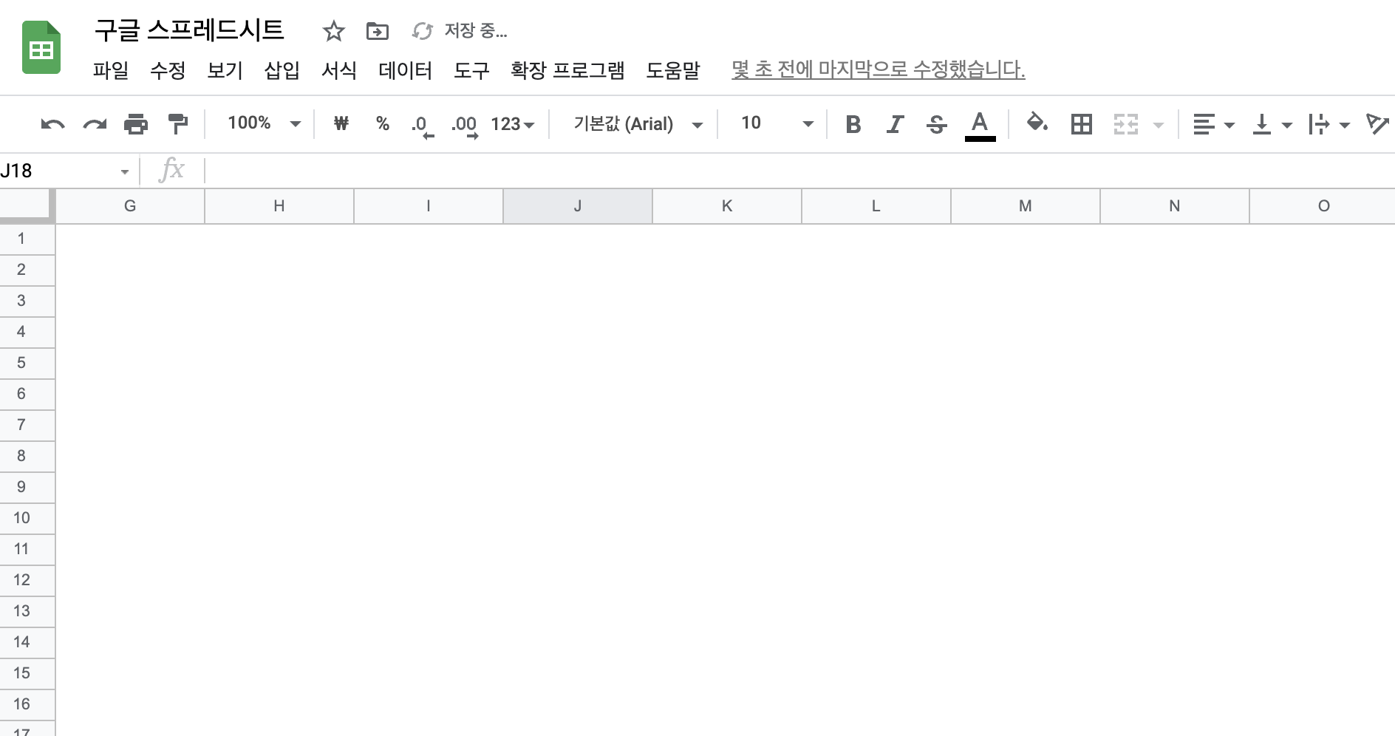Format cell as percent
The image size is (1395, 736).
coord(382,123)
